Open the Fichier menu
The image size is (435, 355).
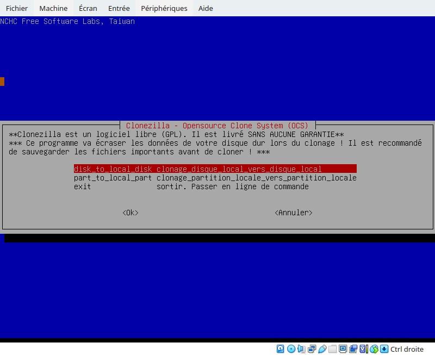pyautogui.click(x=17, y=8)
